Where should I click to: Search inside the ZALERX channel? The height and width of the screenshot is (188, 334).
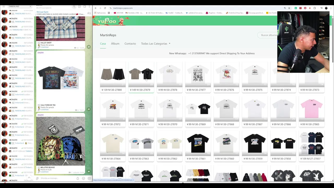74,6
